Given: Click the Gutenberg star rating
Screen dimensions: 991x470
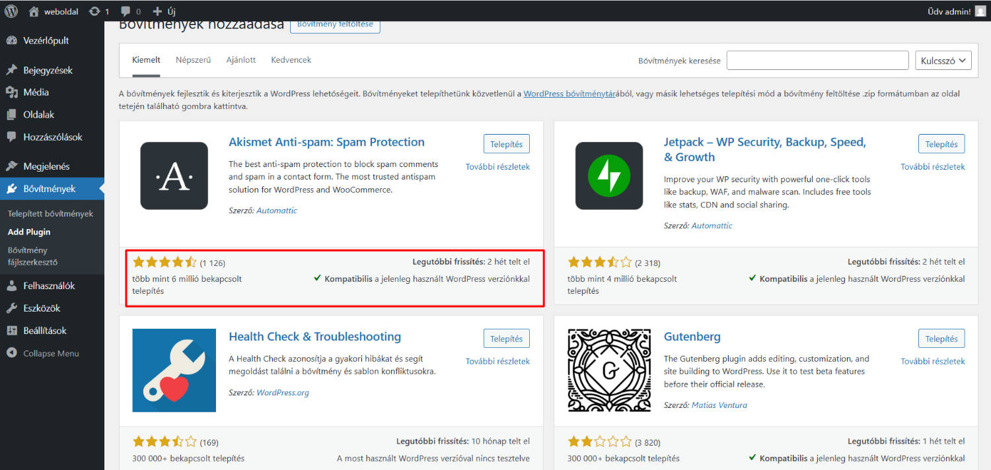Looking at the screenshot, I should (599, 442).
